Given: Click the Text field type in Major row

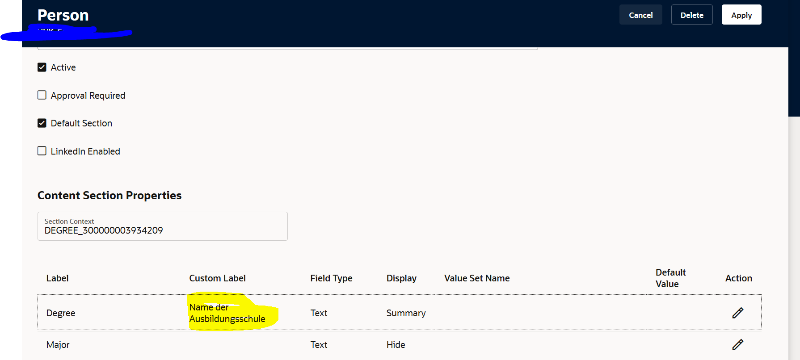Looking at the screenshot, I should click(319, 345).
